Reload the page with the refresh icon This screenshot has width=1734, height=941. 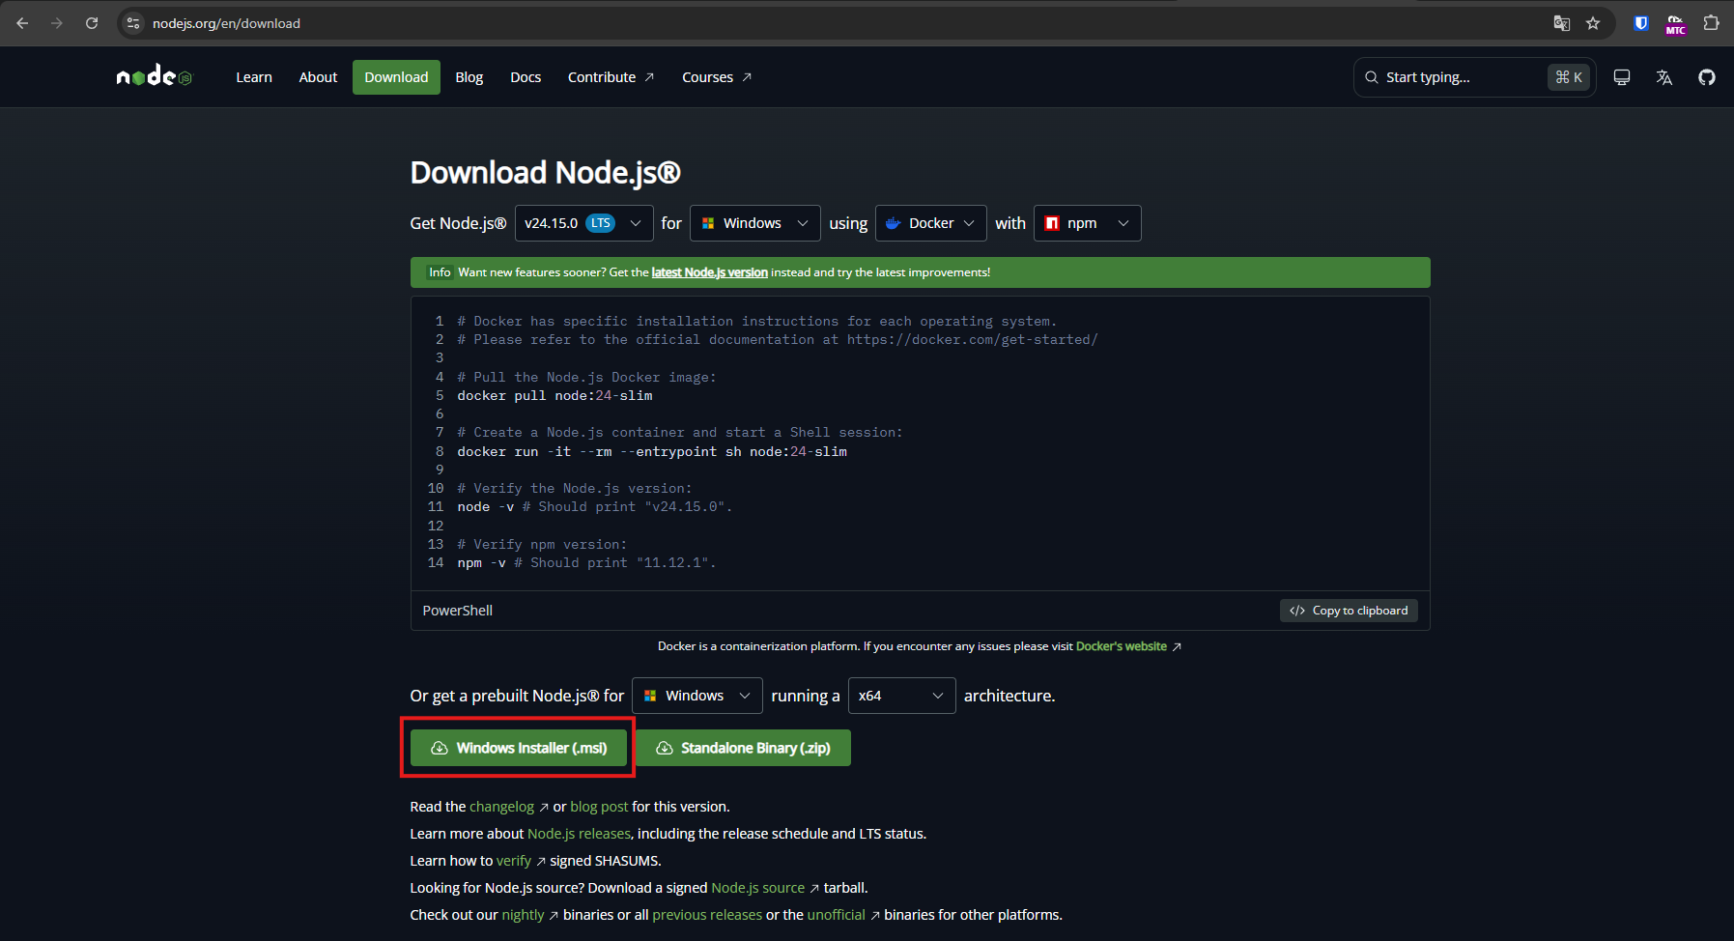pos(92,23)
